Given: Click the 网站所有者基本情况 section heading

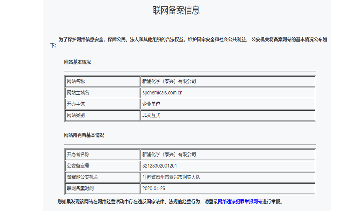Looking at the screenshot, I should click(x=84, y=135).
